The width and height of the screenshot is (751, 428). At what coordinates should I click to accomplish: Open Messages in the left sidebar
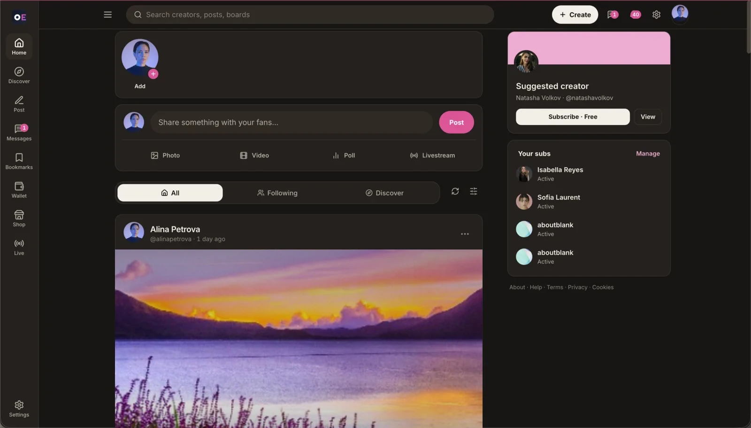[19, 132]
